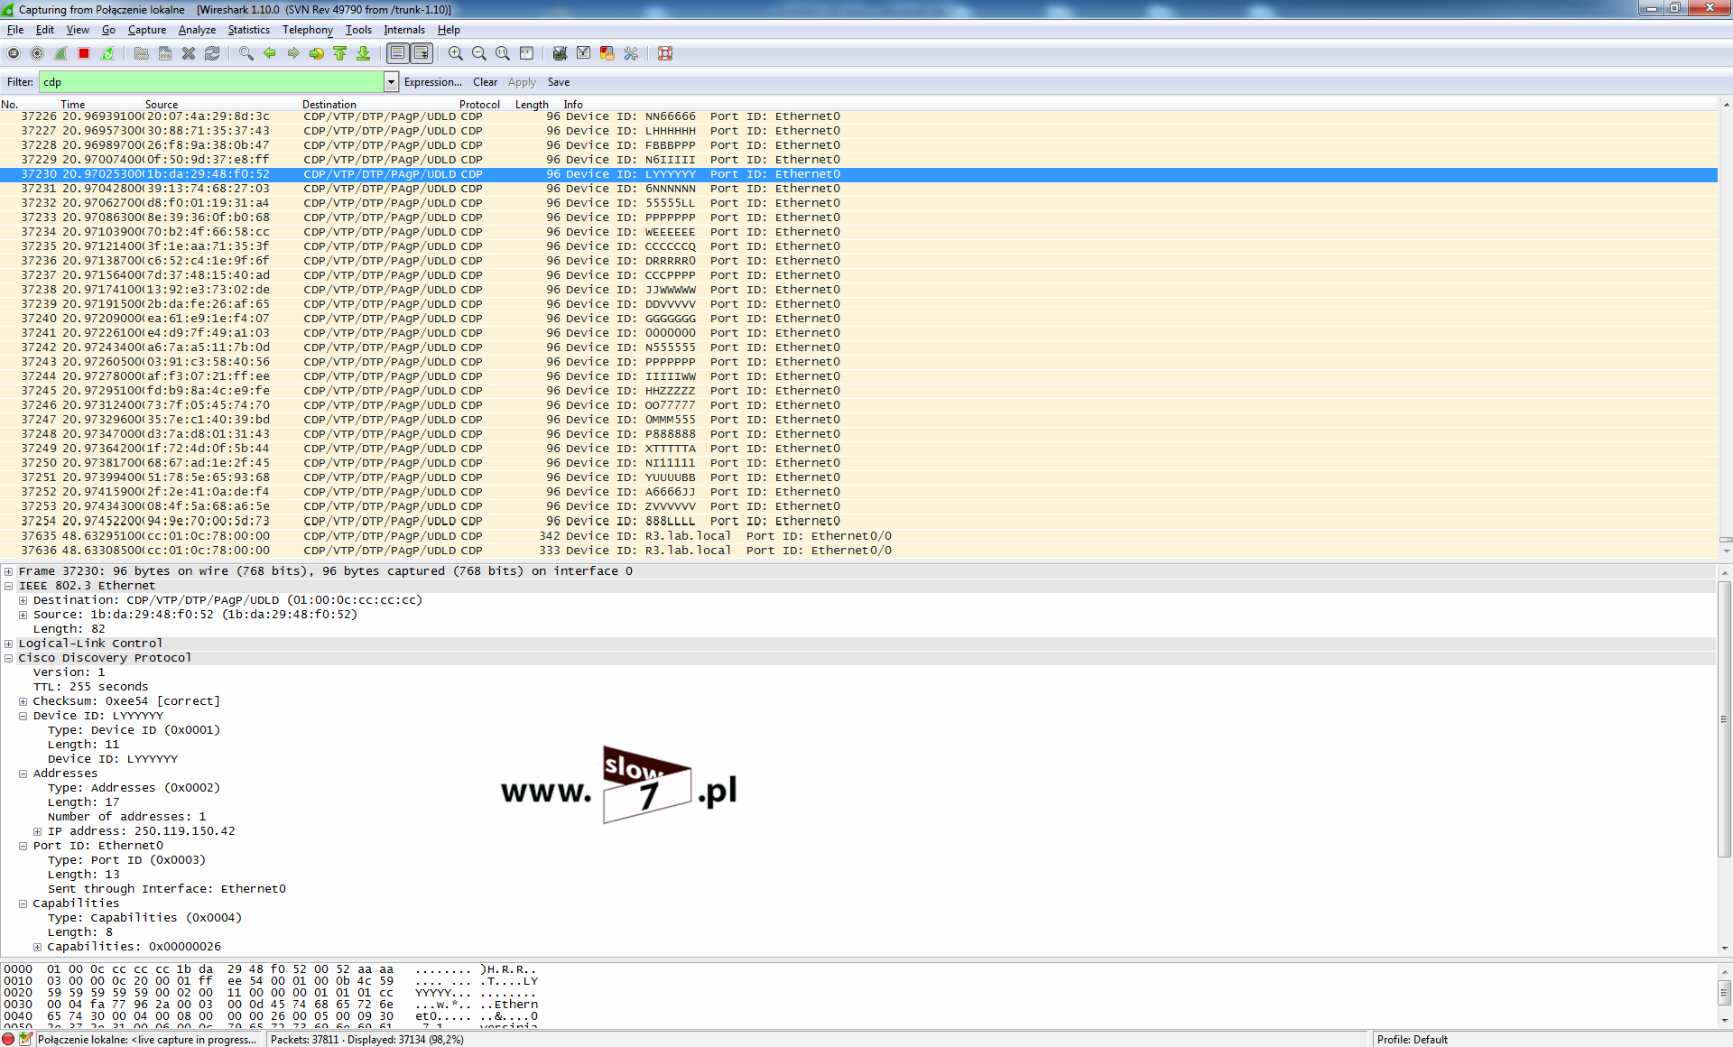Screen dimensions: 1733x1047
Task: Open the Statistics menu
Action: [248, 30]
